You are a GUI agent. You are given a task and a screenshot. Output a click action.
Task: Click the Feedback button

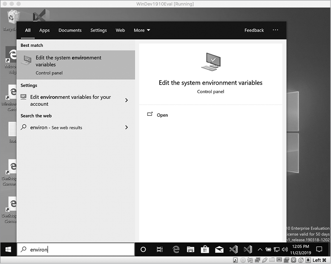pos(254,30)
